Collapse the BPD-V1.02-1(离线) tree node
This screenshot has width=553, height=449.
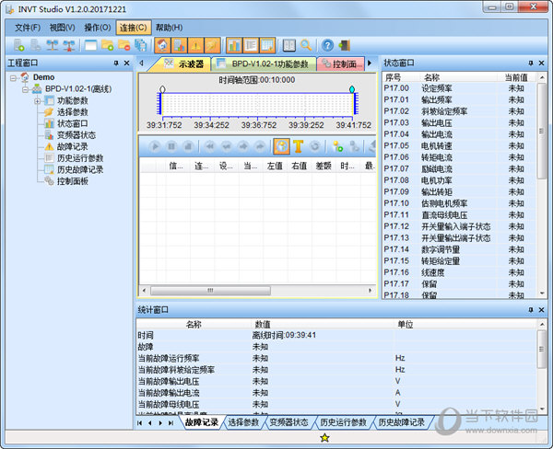click(26, 89)
